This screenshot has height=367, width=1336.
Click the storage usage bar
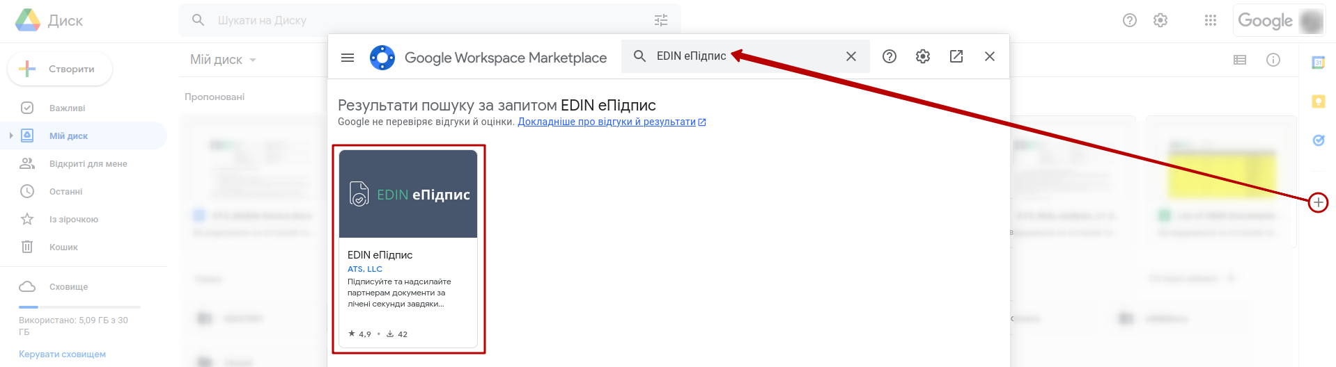tap(79, 307)
